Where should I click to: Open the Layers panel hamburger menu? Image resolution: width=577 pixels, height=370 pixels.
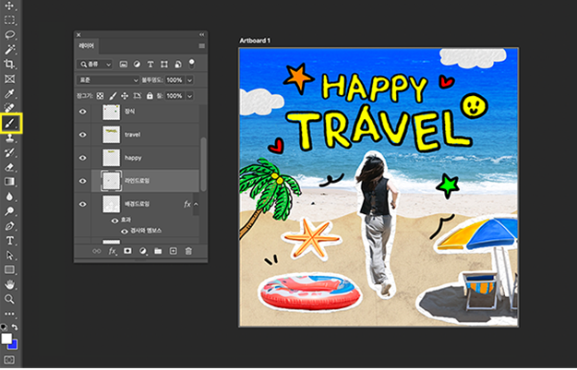point(201,45)
